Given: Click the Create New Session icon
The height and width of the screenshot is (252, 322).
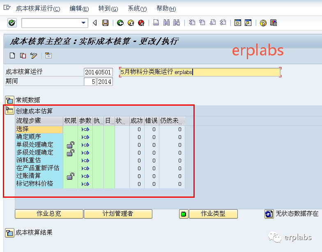Looking at the screenshot, I should pyautogui.click(x=237, y=23).
